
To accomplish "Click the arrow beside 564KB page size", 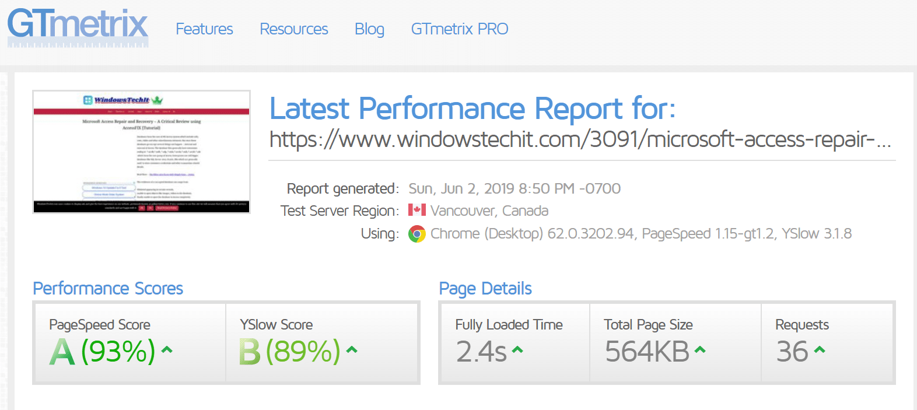I will (700, 350).
